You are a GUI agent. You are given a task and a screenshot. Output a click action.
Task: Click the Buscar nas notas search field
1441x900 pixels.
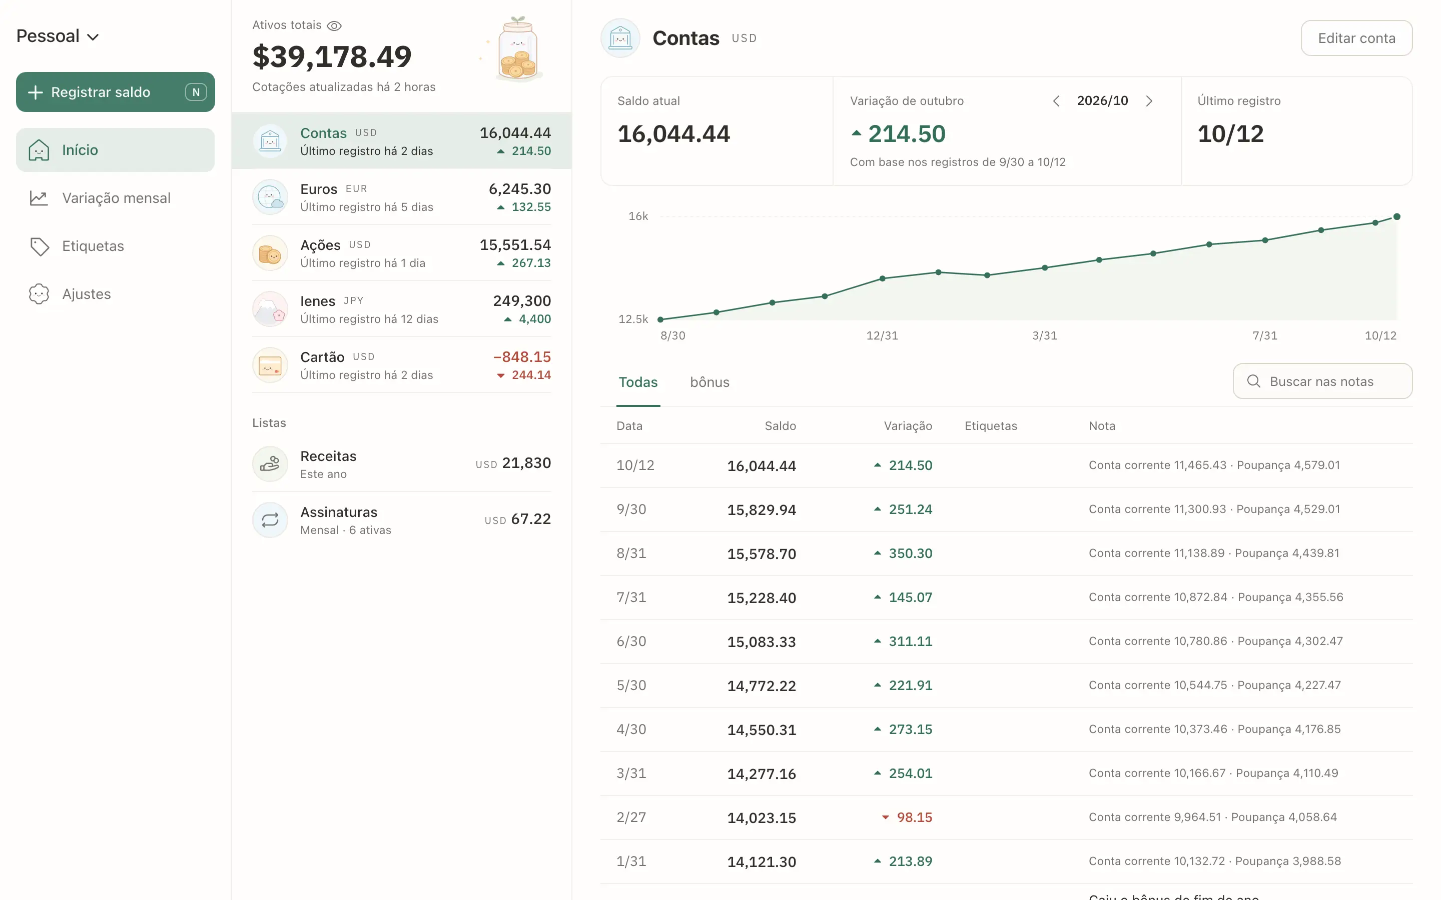(1322, 381)
